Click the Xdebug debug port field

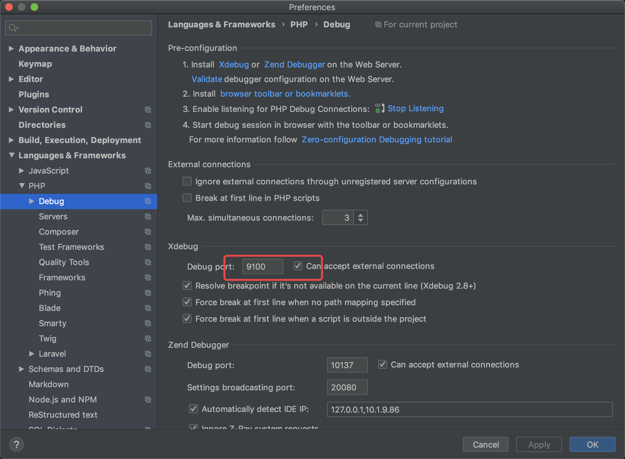pos(263,266)
